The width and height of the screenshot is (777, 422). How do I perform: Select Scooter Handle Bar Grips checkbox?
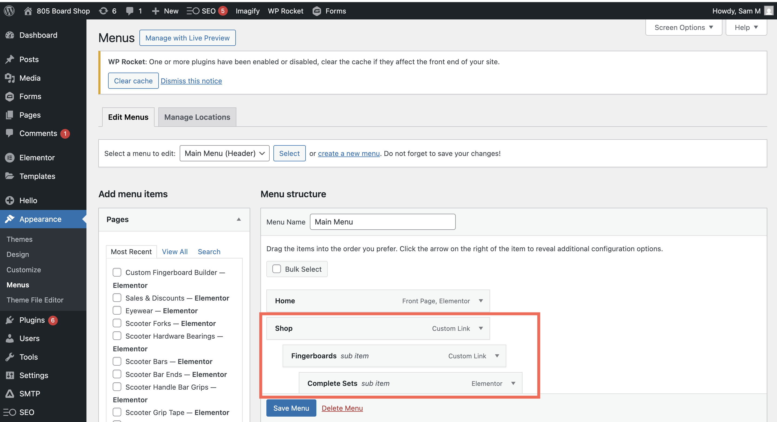(117, 387)
